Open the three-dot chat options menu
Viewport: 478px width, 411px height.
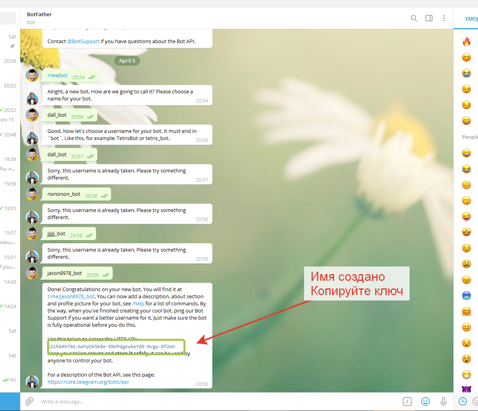[444, 18]
